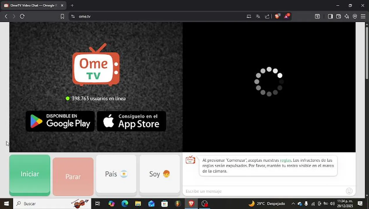Open Microsoft Store from the taskbar

[x=165, y=203]
